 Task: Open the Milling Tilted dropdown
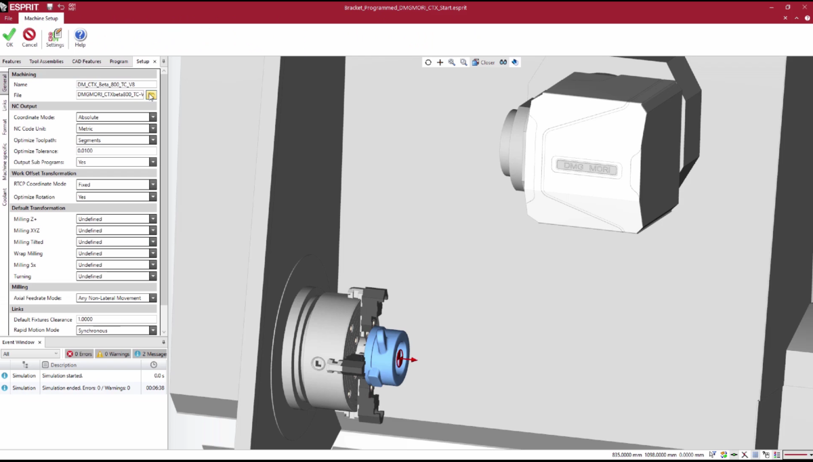point(153,242)
